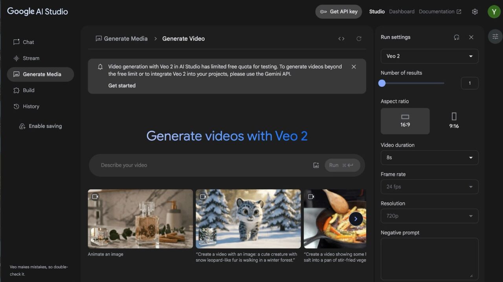Click Enable saving in the sidebar
Viewport: 503px width, 282px height.
click(40, 126)
